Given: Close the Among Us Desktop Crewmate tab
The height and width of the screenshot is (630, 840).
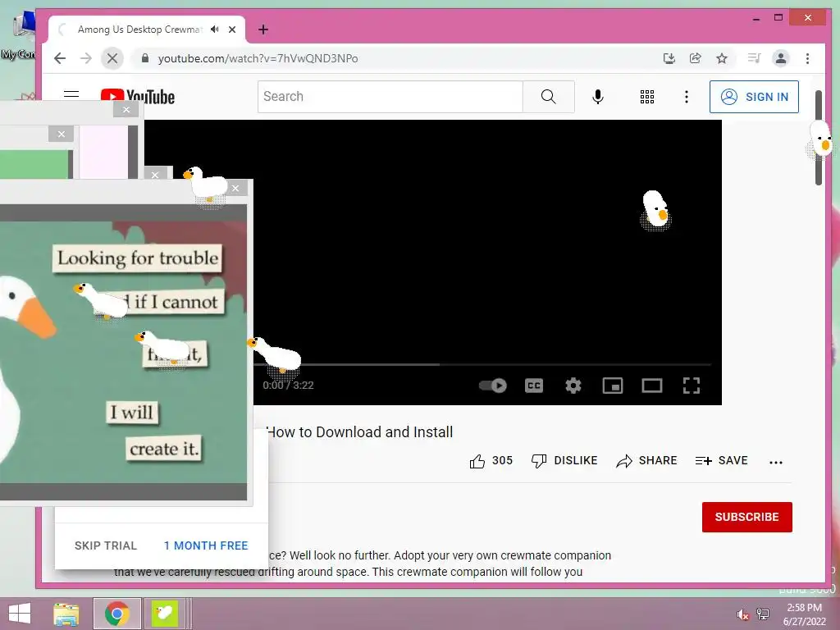Looking at the screenshot, I should pos(232,30).
